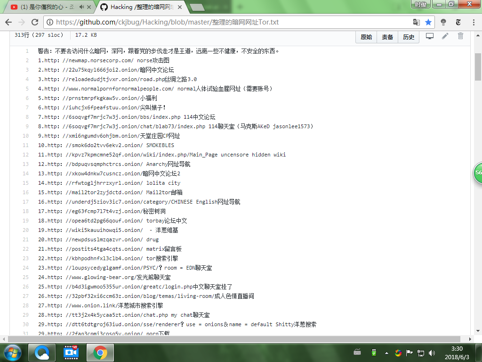Open the site information icon in the address bar
Image resolution: width=482 pixels, height=362 pixels.
coord(49,22)
